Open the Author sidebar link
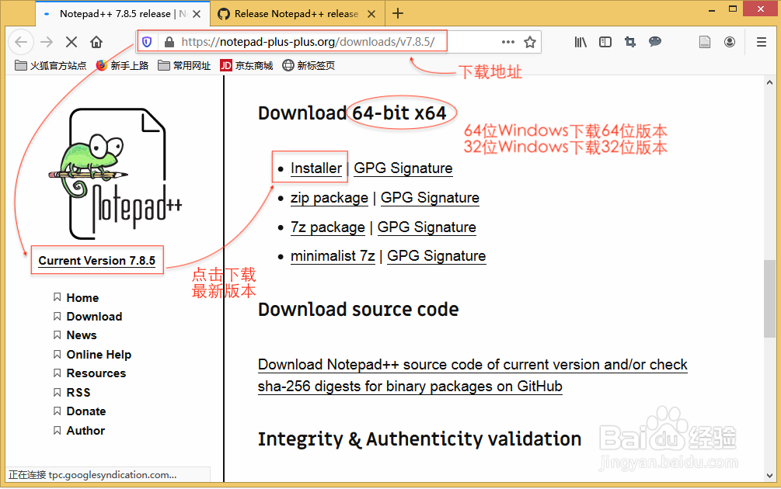Screen dimensions: 781x489 point(85,431)
